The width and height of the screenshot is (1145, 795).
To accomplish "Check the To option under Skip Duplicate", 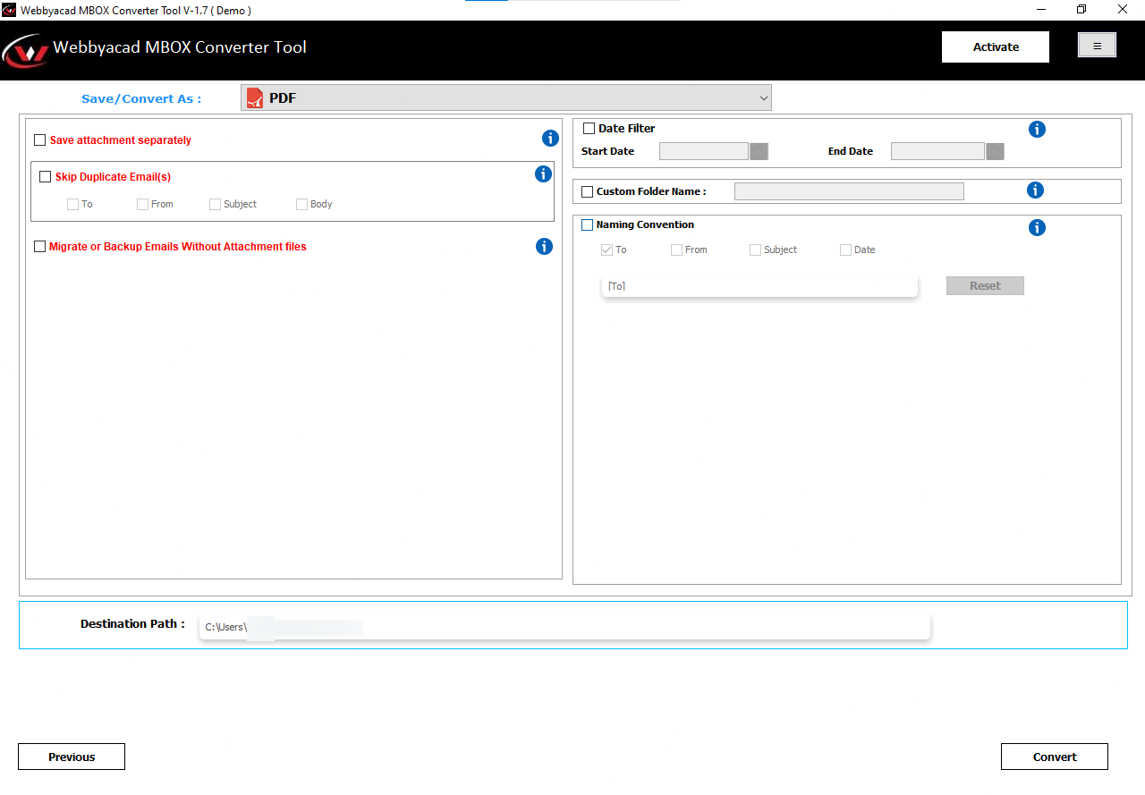I will [72, 204].
